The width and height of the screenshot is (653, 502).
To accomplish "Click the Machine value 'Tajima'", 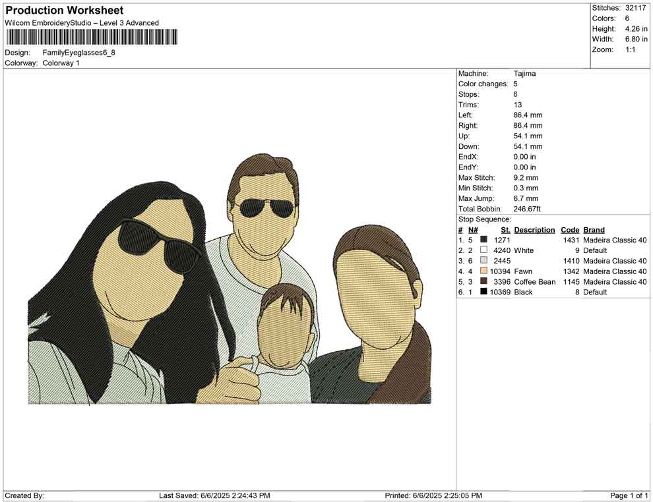I will pos(525,74).
